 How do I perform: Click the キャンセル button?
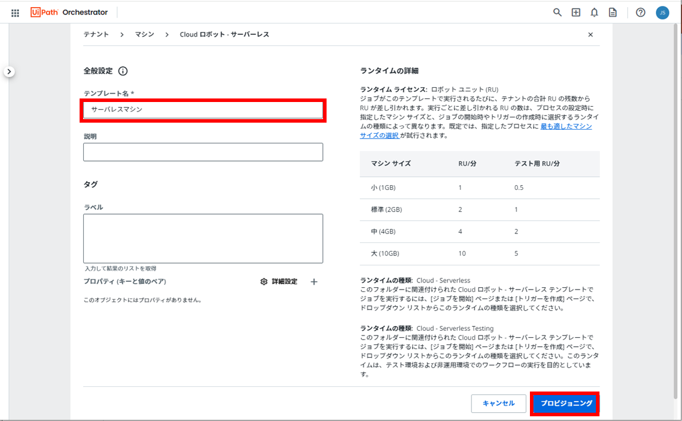(x=499, y=403)
